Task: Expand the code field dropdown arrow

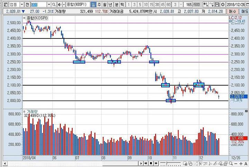Action: 49,5
